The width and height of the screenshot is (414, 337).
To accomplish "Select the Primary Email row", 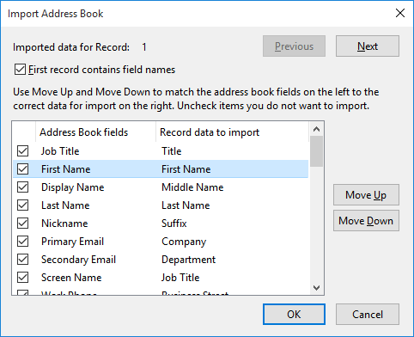I will 161,242.
